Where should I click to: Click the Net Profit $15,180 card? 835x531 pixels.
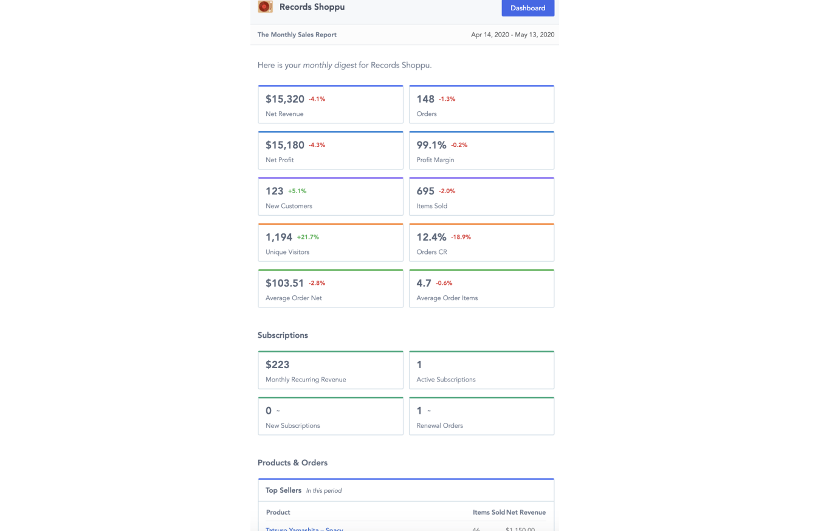click(330, 151)
